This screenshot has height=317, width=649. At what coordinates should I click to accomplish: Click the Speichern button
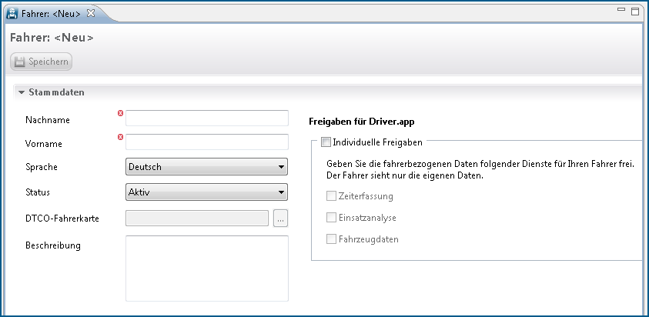[x=42, y=62]
